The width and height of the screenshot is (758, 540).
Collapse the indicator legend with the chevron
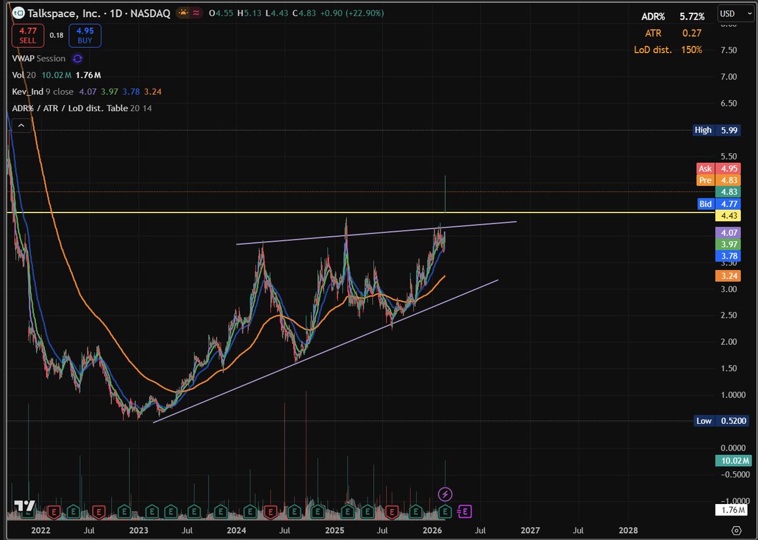click(x=21, y=126)
